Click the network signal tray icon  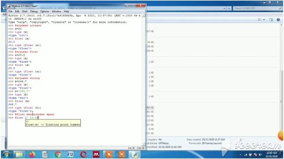pos(245,155)
